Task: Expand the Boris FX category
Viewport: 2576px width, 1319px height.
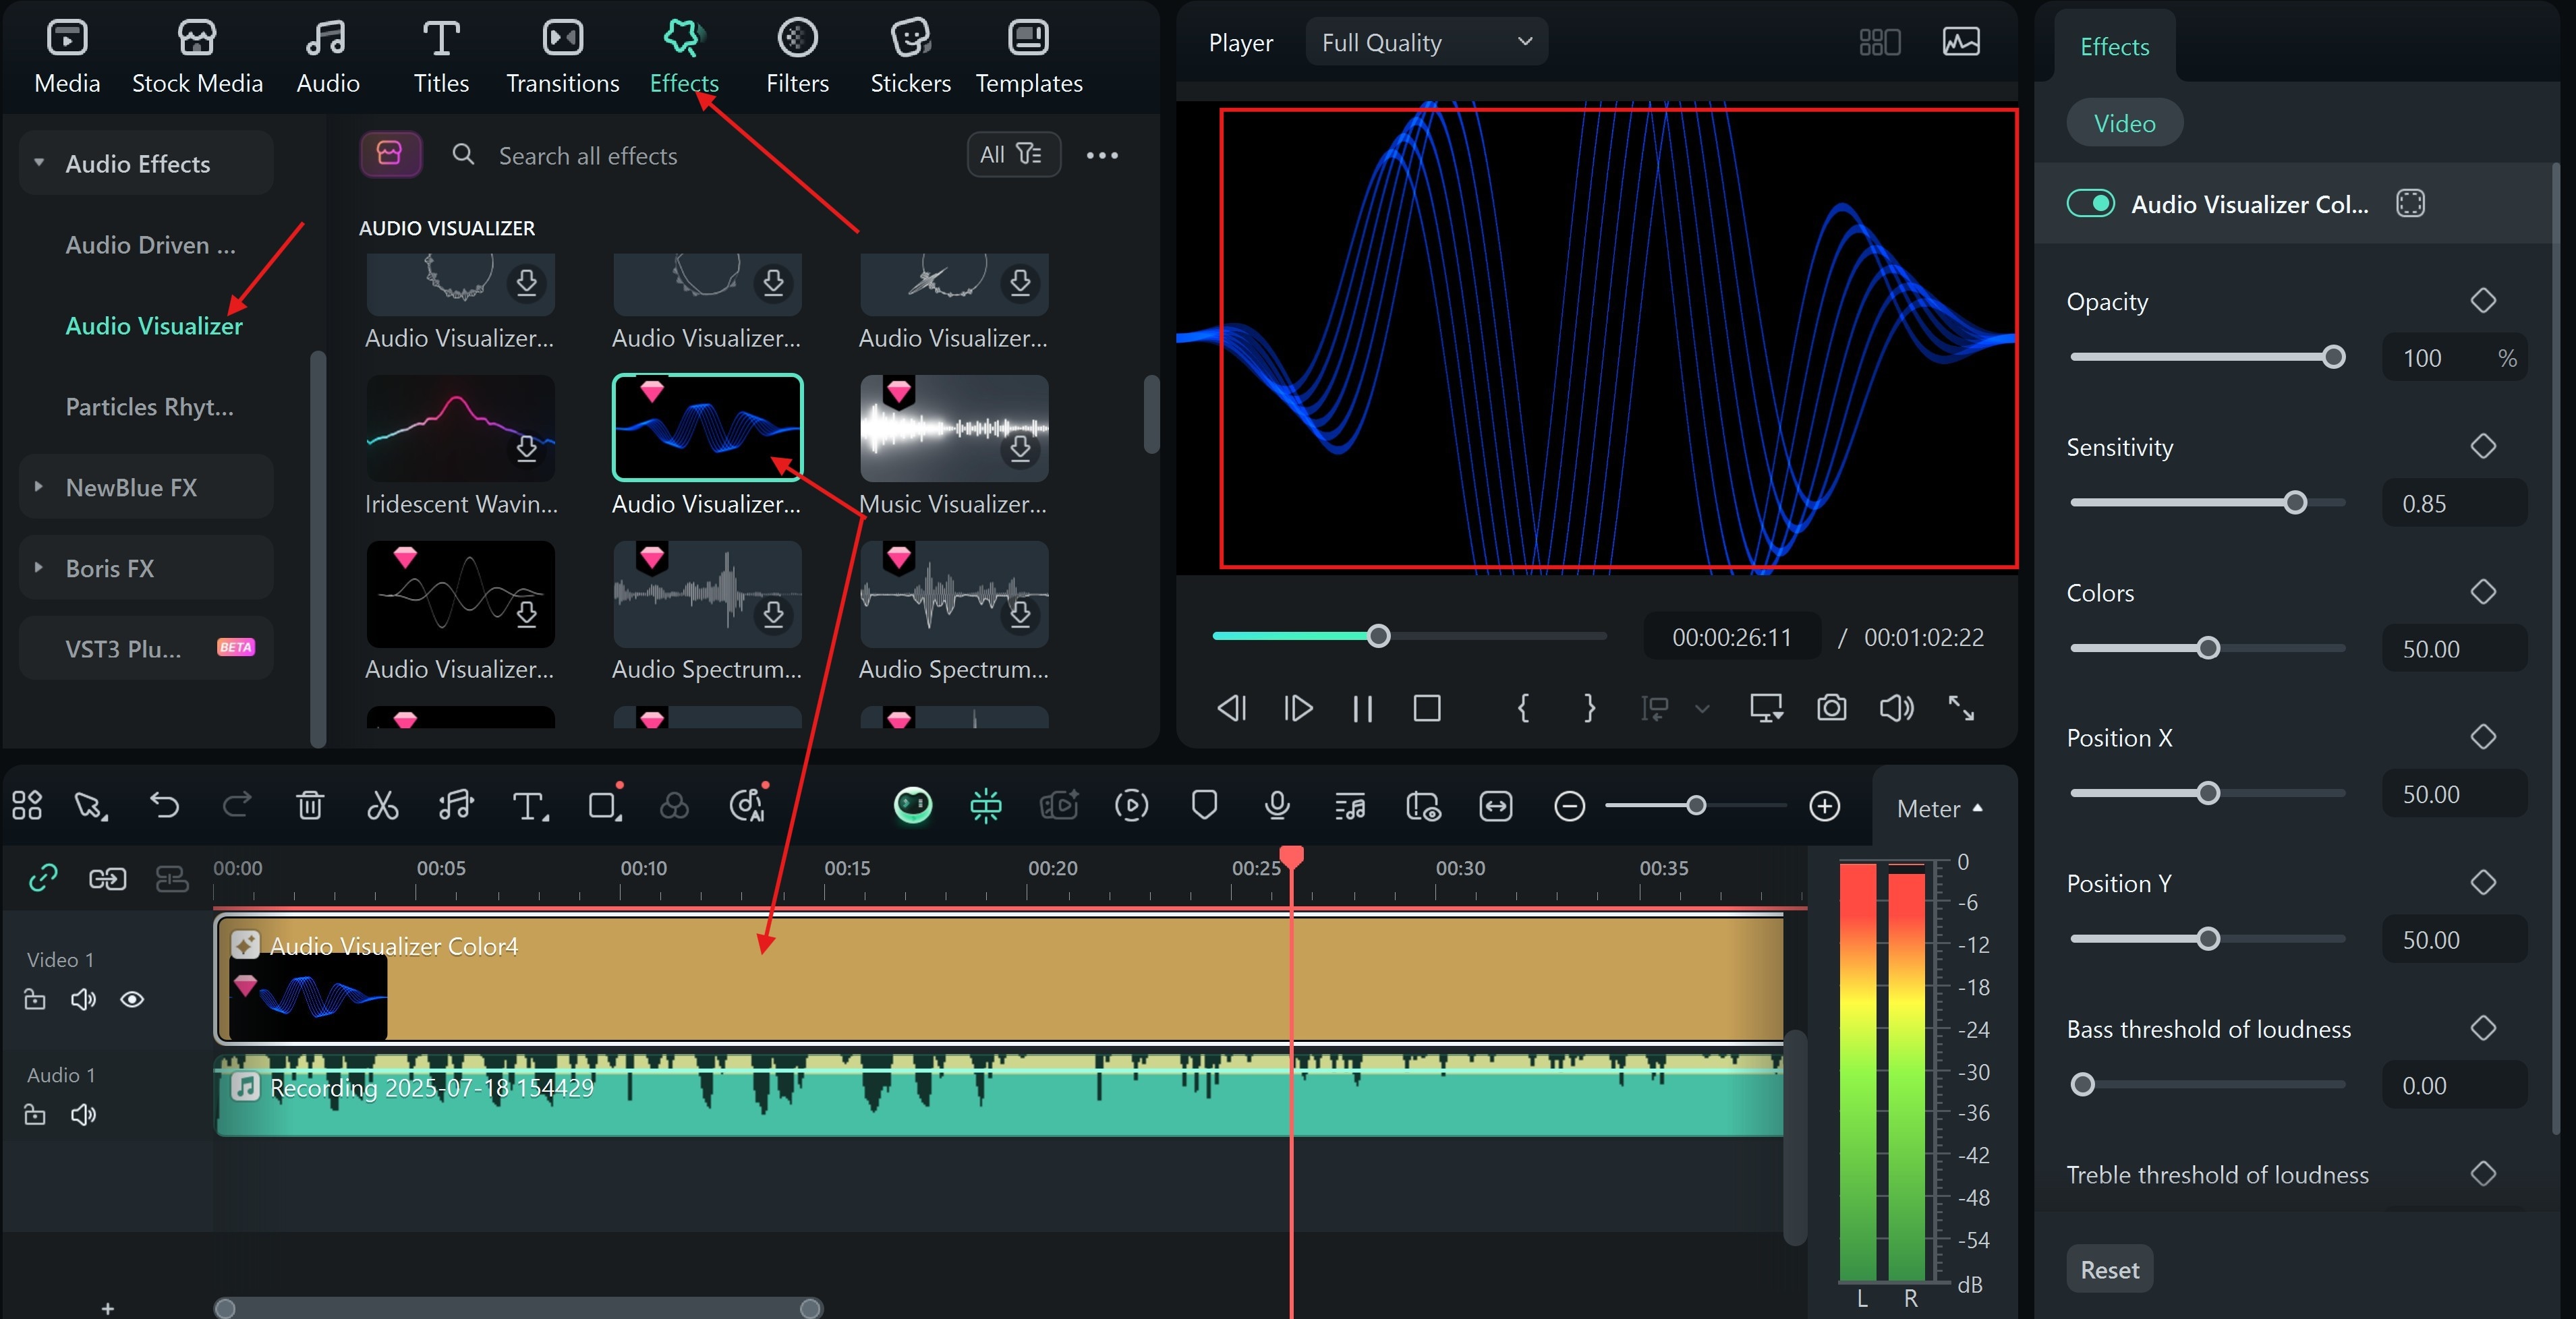Action: (39, 567)
